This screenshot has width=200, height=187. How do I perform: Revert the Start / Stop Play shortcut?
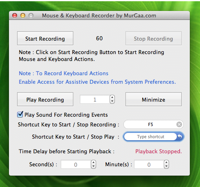pyautogui.click(x=180, y=137)
